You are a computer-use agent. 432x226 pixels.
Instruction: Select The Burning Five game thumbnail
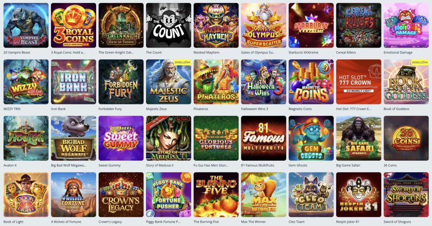tap(216, 195)
